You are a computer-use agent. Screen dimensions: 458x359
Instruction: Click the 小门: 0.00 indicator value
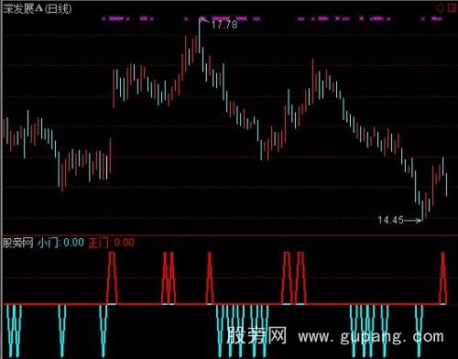[x=60, y=243]
